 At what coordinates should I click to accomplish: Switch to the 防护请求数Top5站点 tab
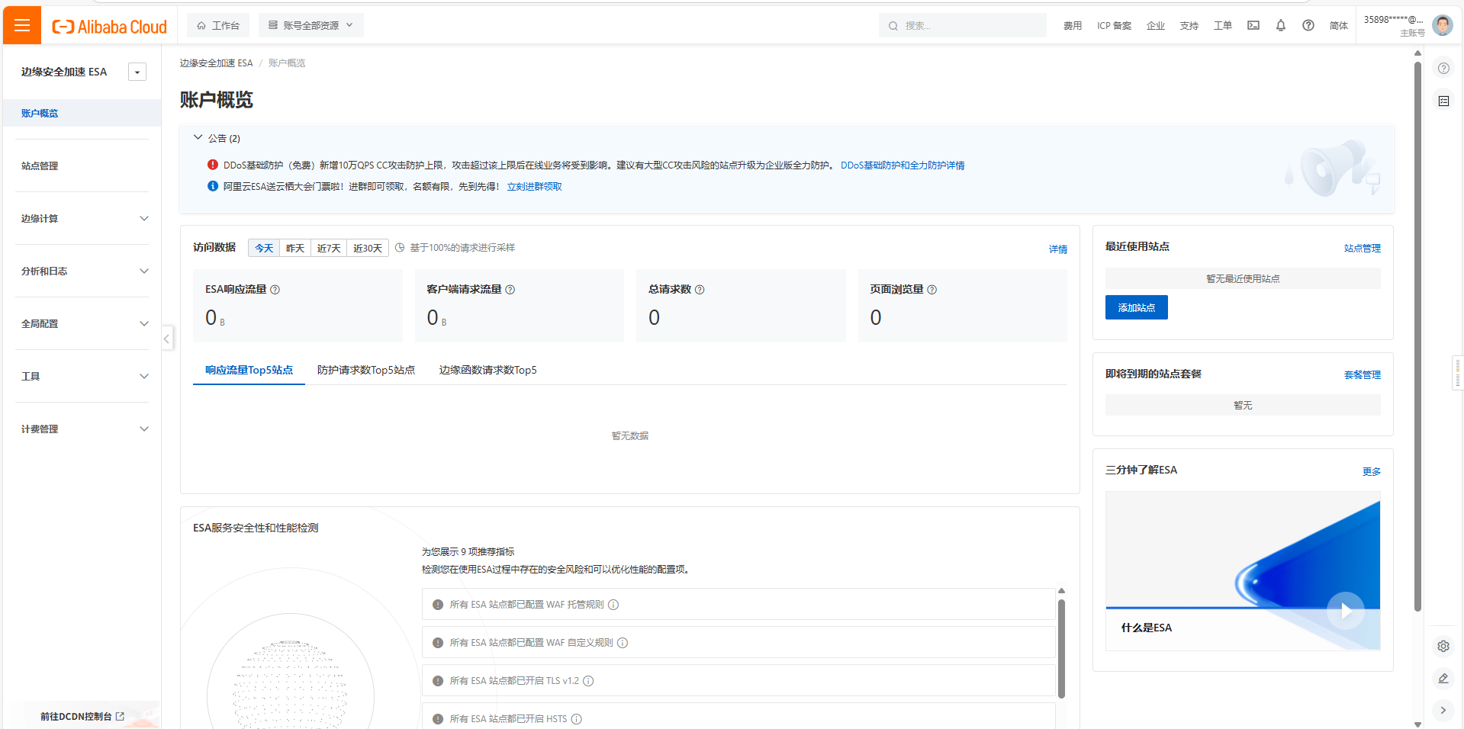tap(366, 370)
